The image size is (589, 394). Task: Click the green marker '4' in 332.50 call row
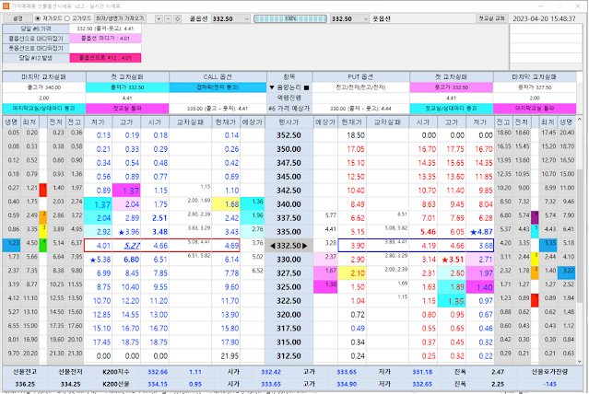[x=43, y=246]
